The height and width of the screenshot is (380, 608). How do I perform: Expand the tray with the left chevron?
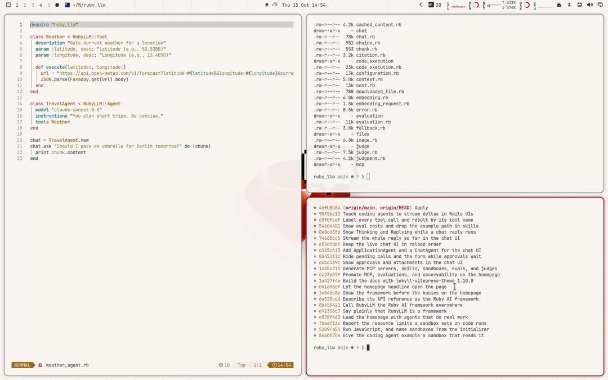(421, 5)
